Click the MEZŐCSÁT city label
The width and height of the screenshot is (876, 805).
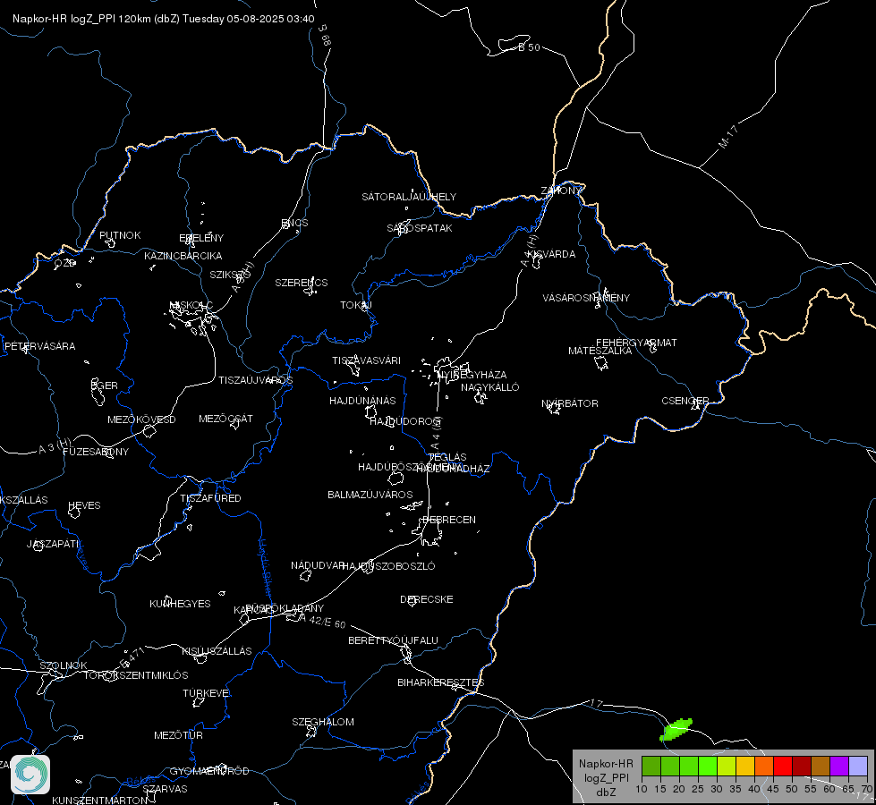click(225, 419)
